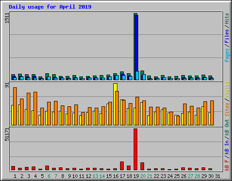Click the orange sites bar for day 4
232x181 pixels.
[35, 109]
